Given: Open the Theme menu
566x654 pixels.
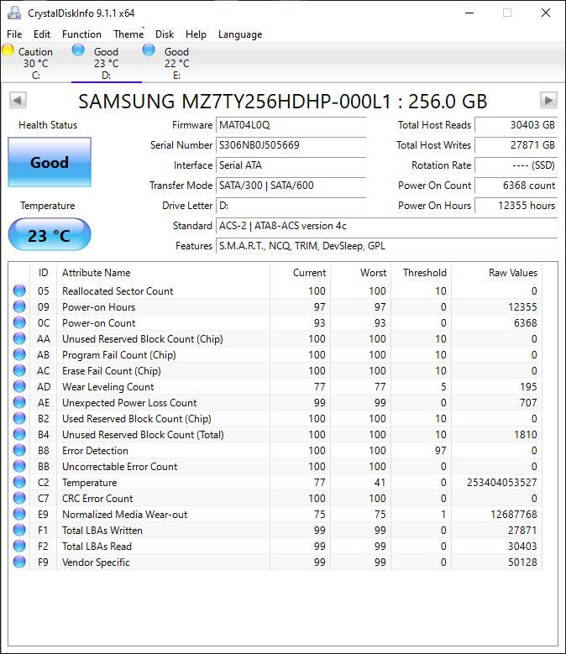Looking at the screenshot, I should [x=128, y=34].
